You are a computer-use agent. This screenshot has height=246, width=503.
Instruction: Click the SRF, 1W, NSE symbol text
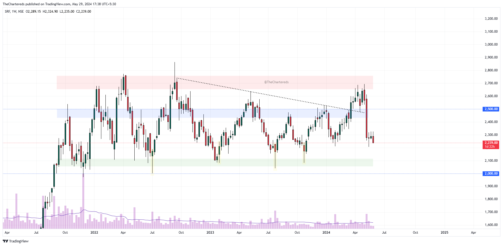coord(14,12)
